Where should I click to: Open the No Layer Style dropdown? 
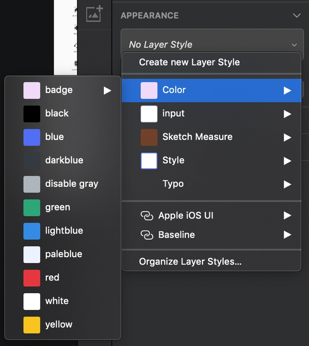tap(212, 44)
